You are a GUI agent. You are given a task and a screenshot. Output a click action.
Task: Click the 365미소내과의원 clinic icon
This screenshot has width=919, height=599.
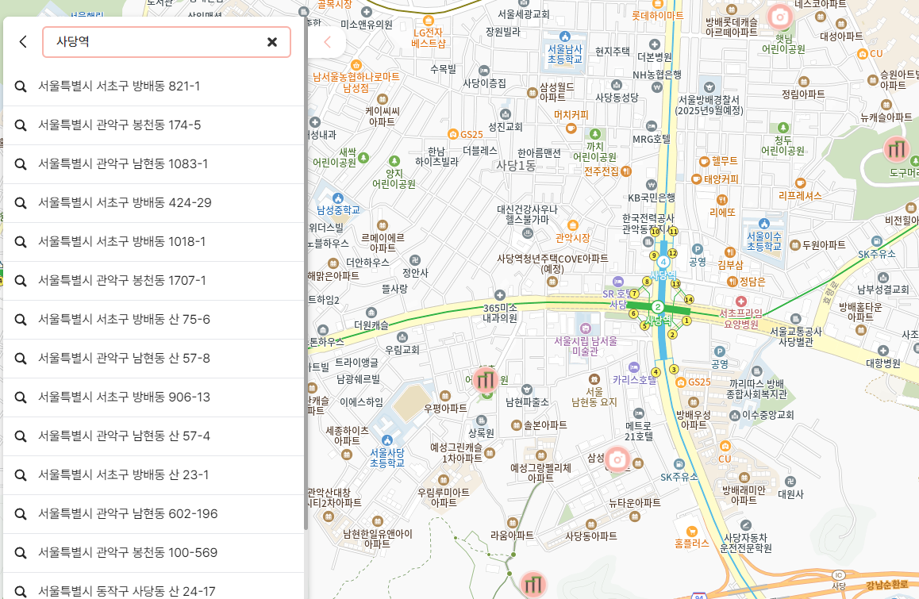coord(499,295)
